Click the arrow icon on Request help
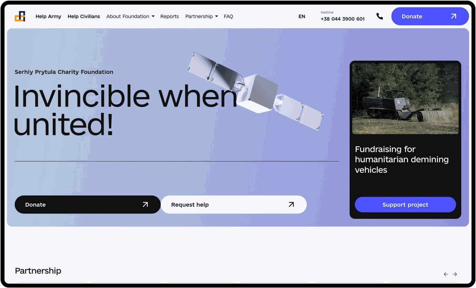The image size is (476, 288). pyautogui.click(x=291, y=204)
